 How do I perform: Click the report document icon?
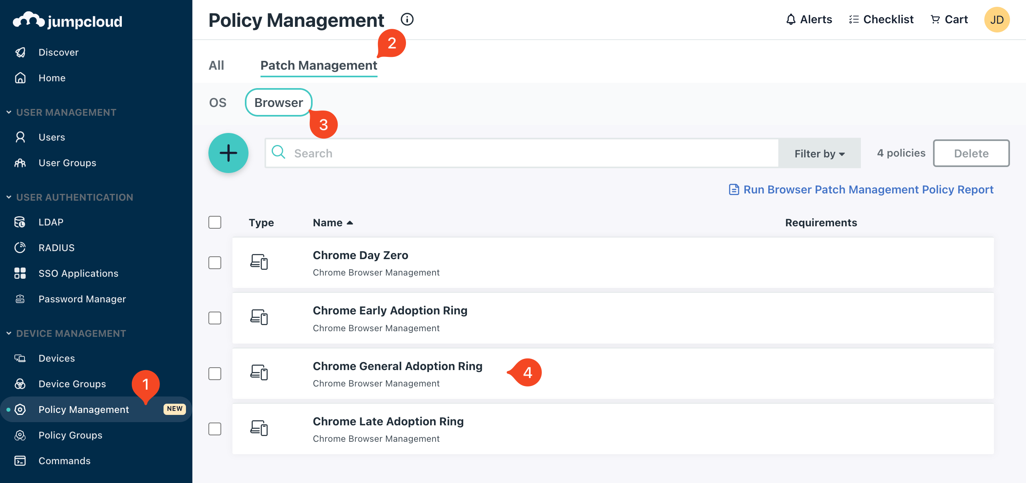tap(734, 189)
